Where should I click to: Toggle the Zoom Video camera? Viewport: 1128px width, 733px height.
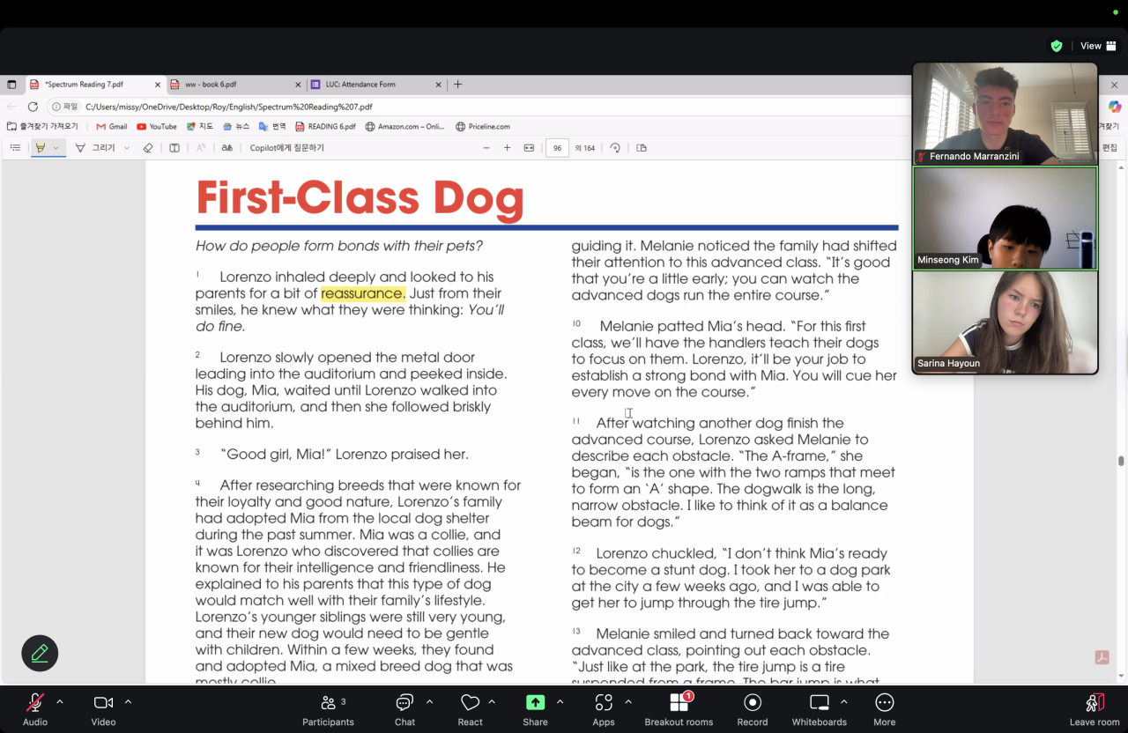pos(103,708)
